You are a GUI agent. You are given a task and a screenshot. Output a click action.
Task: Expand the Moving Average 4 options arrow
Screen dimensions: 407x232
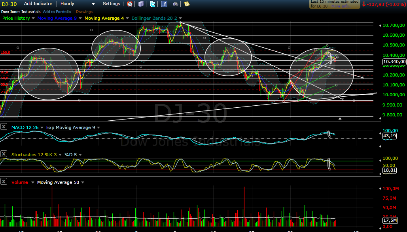[127, 19]
